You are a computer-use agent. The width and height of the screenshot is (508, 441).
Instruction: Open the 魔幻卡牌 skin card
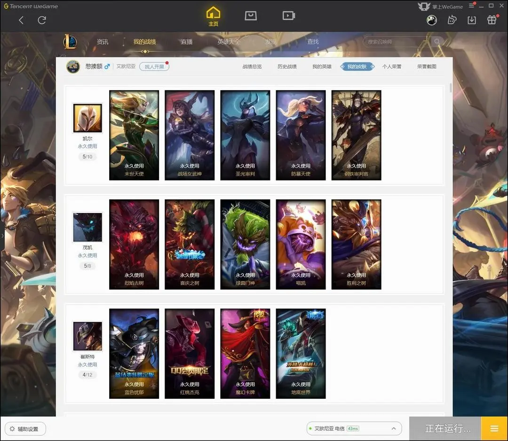[245, 354]
